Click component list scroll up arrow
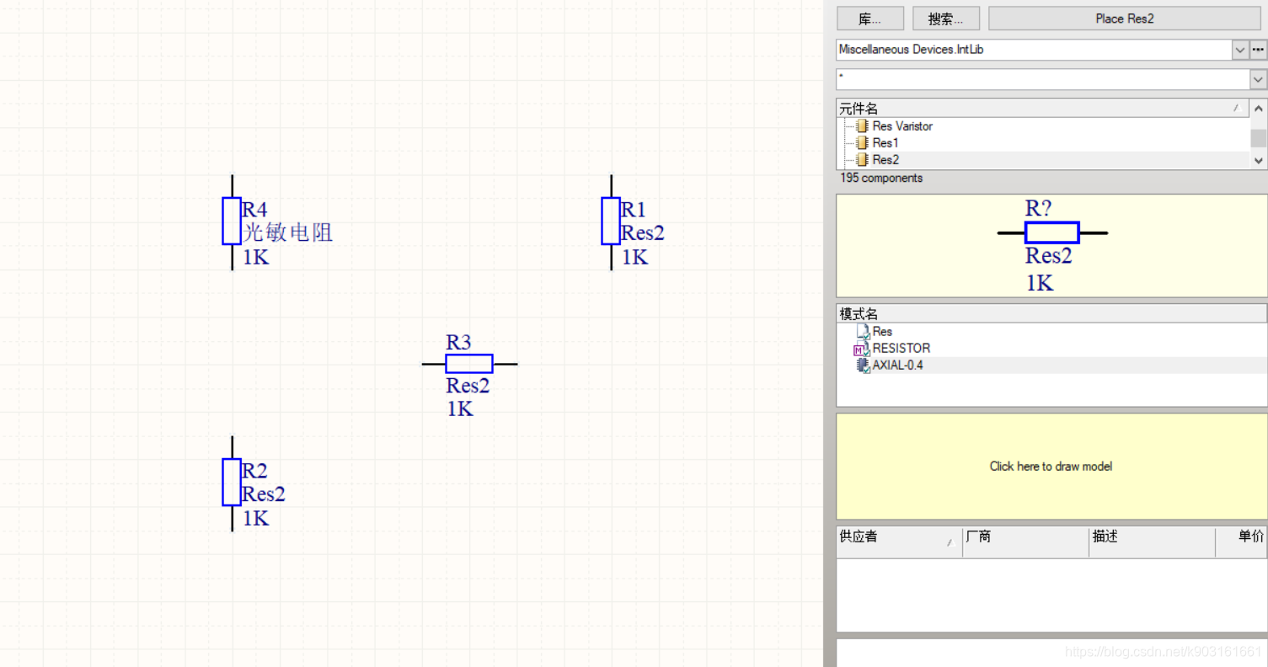 (1259, 109)
